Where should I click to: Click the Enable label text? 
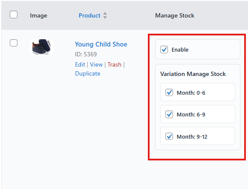[x=180, y=50]
